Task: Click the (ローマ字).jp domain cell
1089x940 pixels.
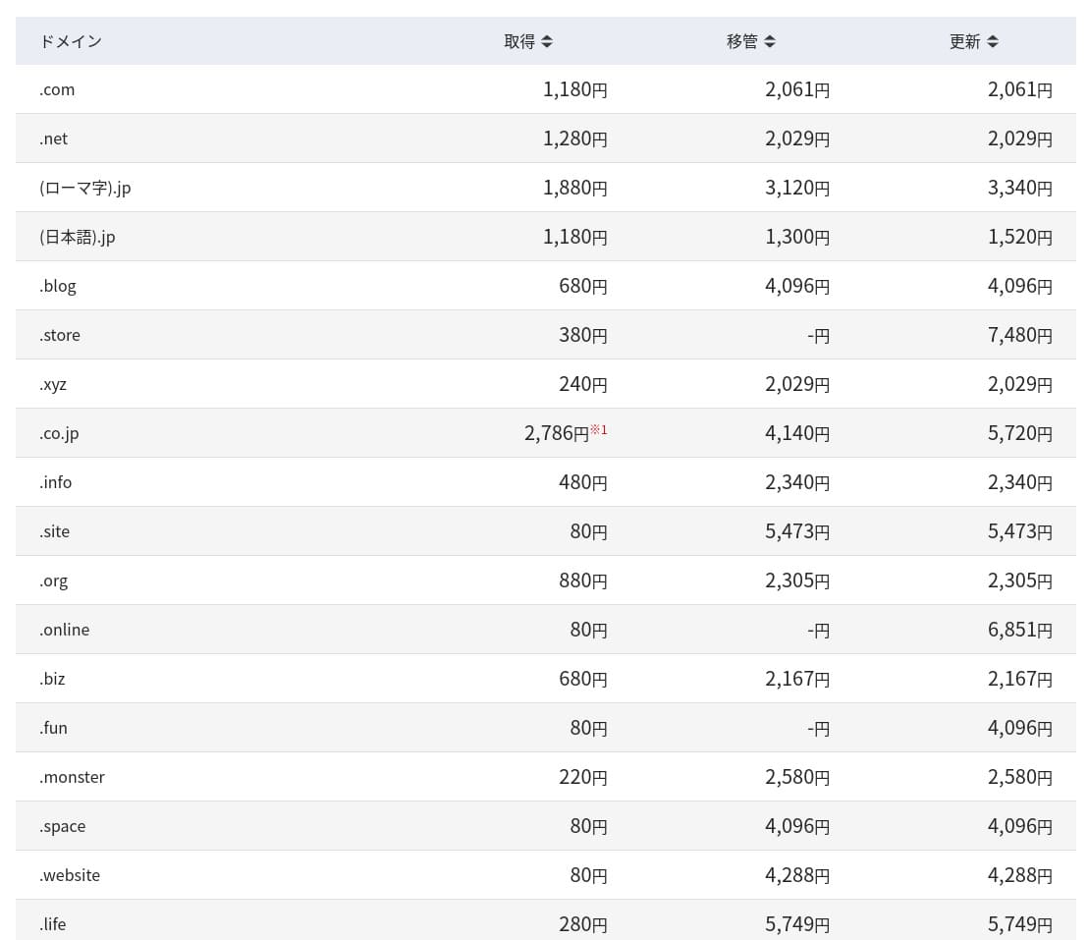Action: pos(85,188)
